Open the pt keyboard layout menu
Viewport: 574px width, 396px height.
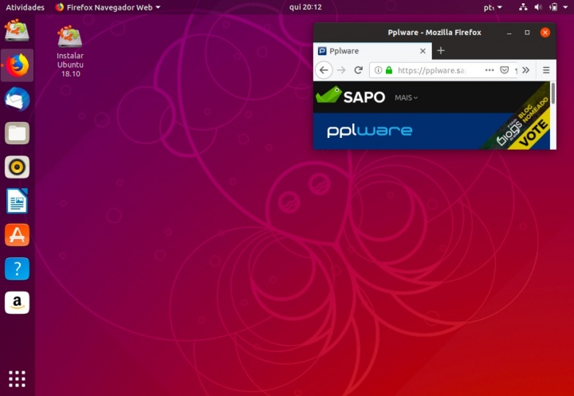(x=493, y=7)
